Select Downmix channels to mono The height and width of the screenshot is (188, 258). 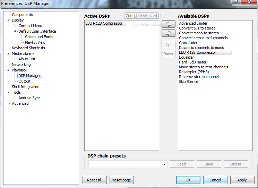tap(201, 48)
